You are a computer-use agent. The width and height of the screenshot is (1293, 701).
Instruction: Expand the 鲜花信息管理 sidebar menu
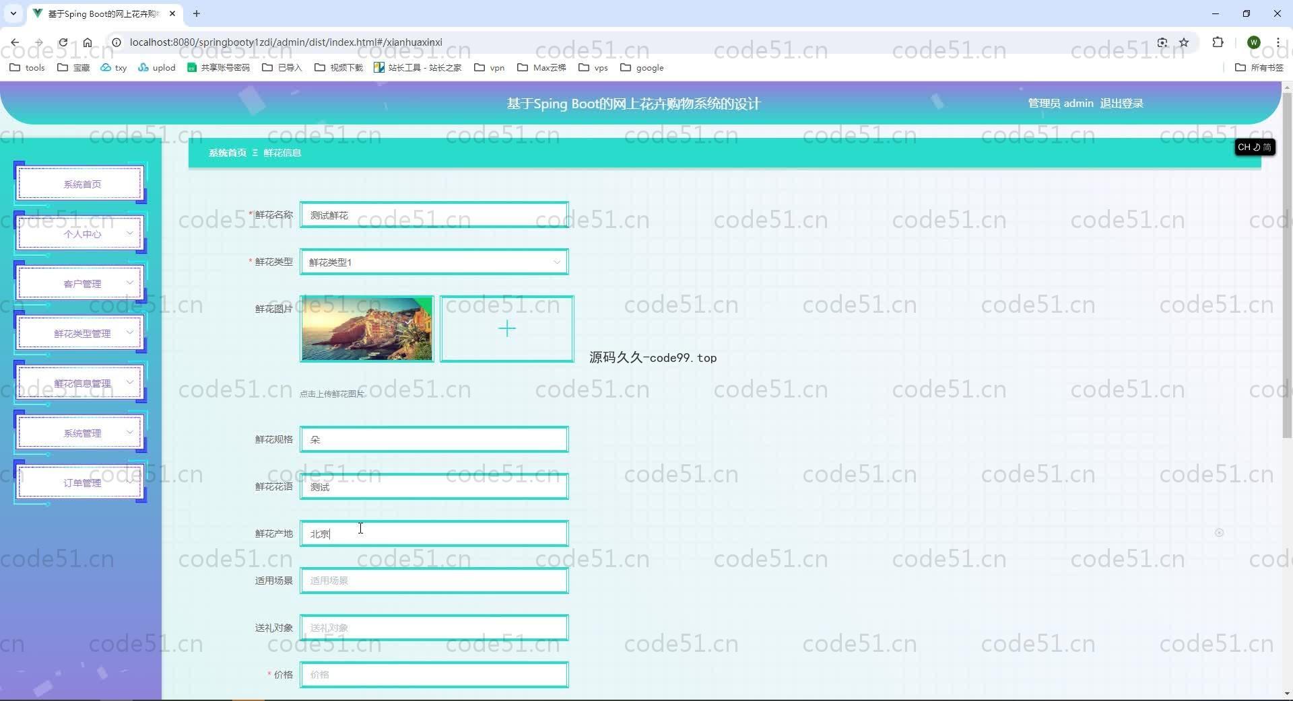80,383
